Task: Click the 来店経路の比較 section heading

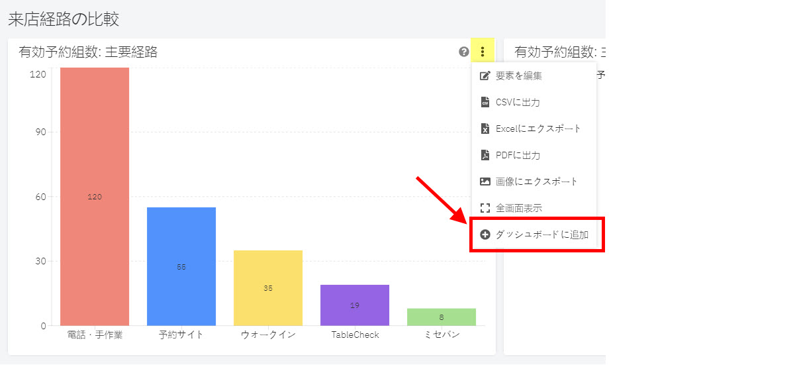Action: (64, 19)
